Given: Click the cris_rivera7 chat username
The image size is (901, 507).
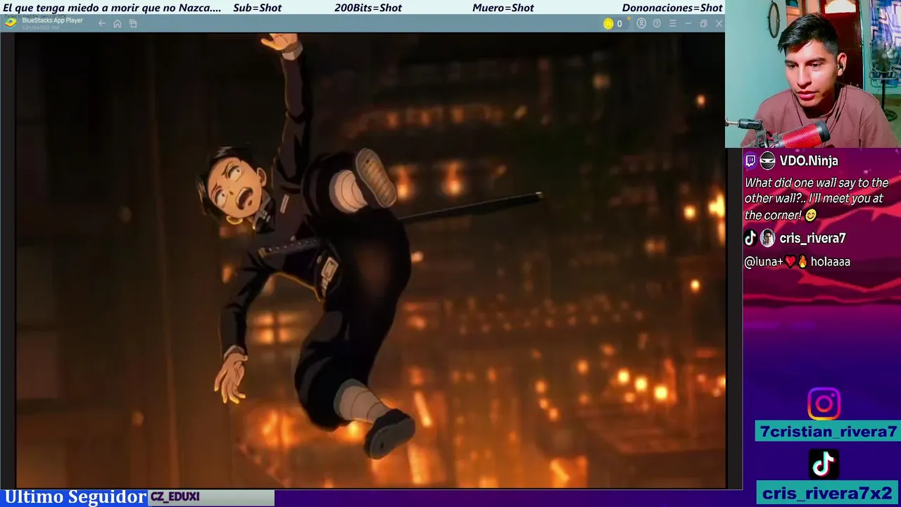Looking at the screenshot, I should (x=812, y=238).
